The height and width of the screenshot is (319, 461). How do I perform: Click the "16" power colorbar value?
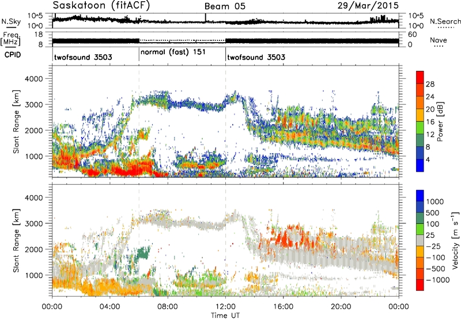point(430,122)
